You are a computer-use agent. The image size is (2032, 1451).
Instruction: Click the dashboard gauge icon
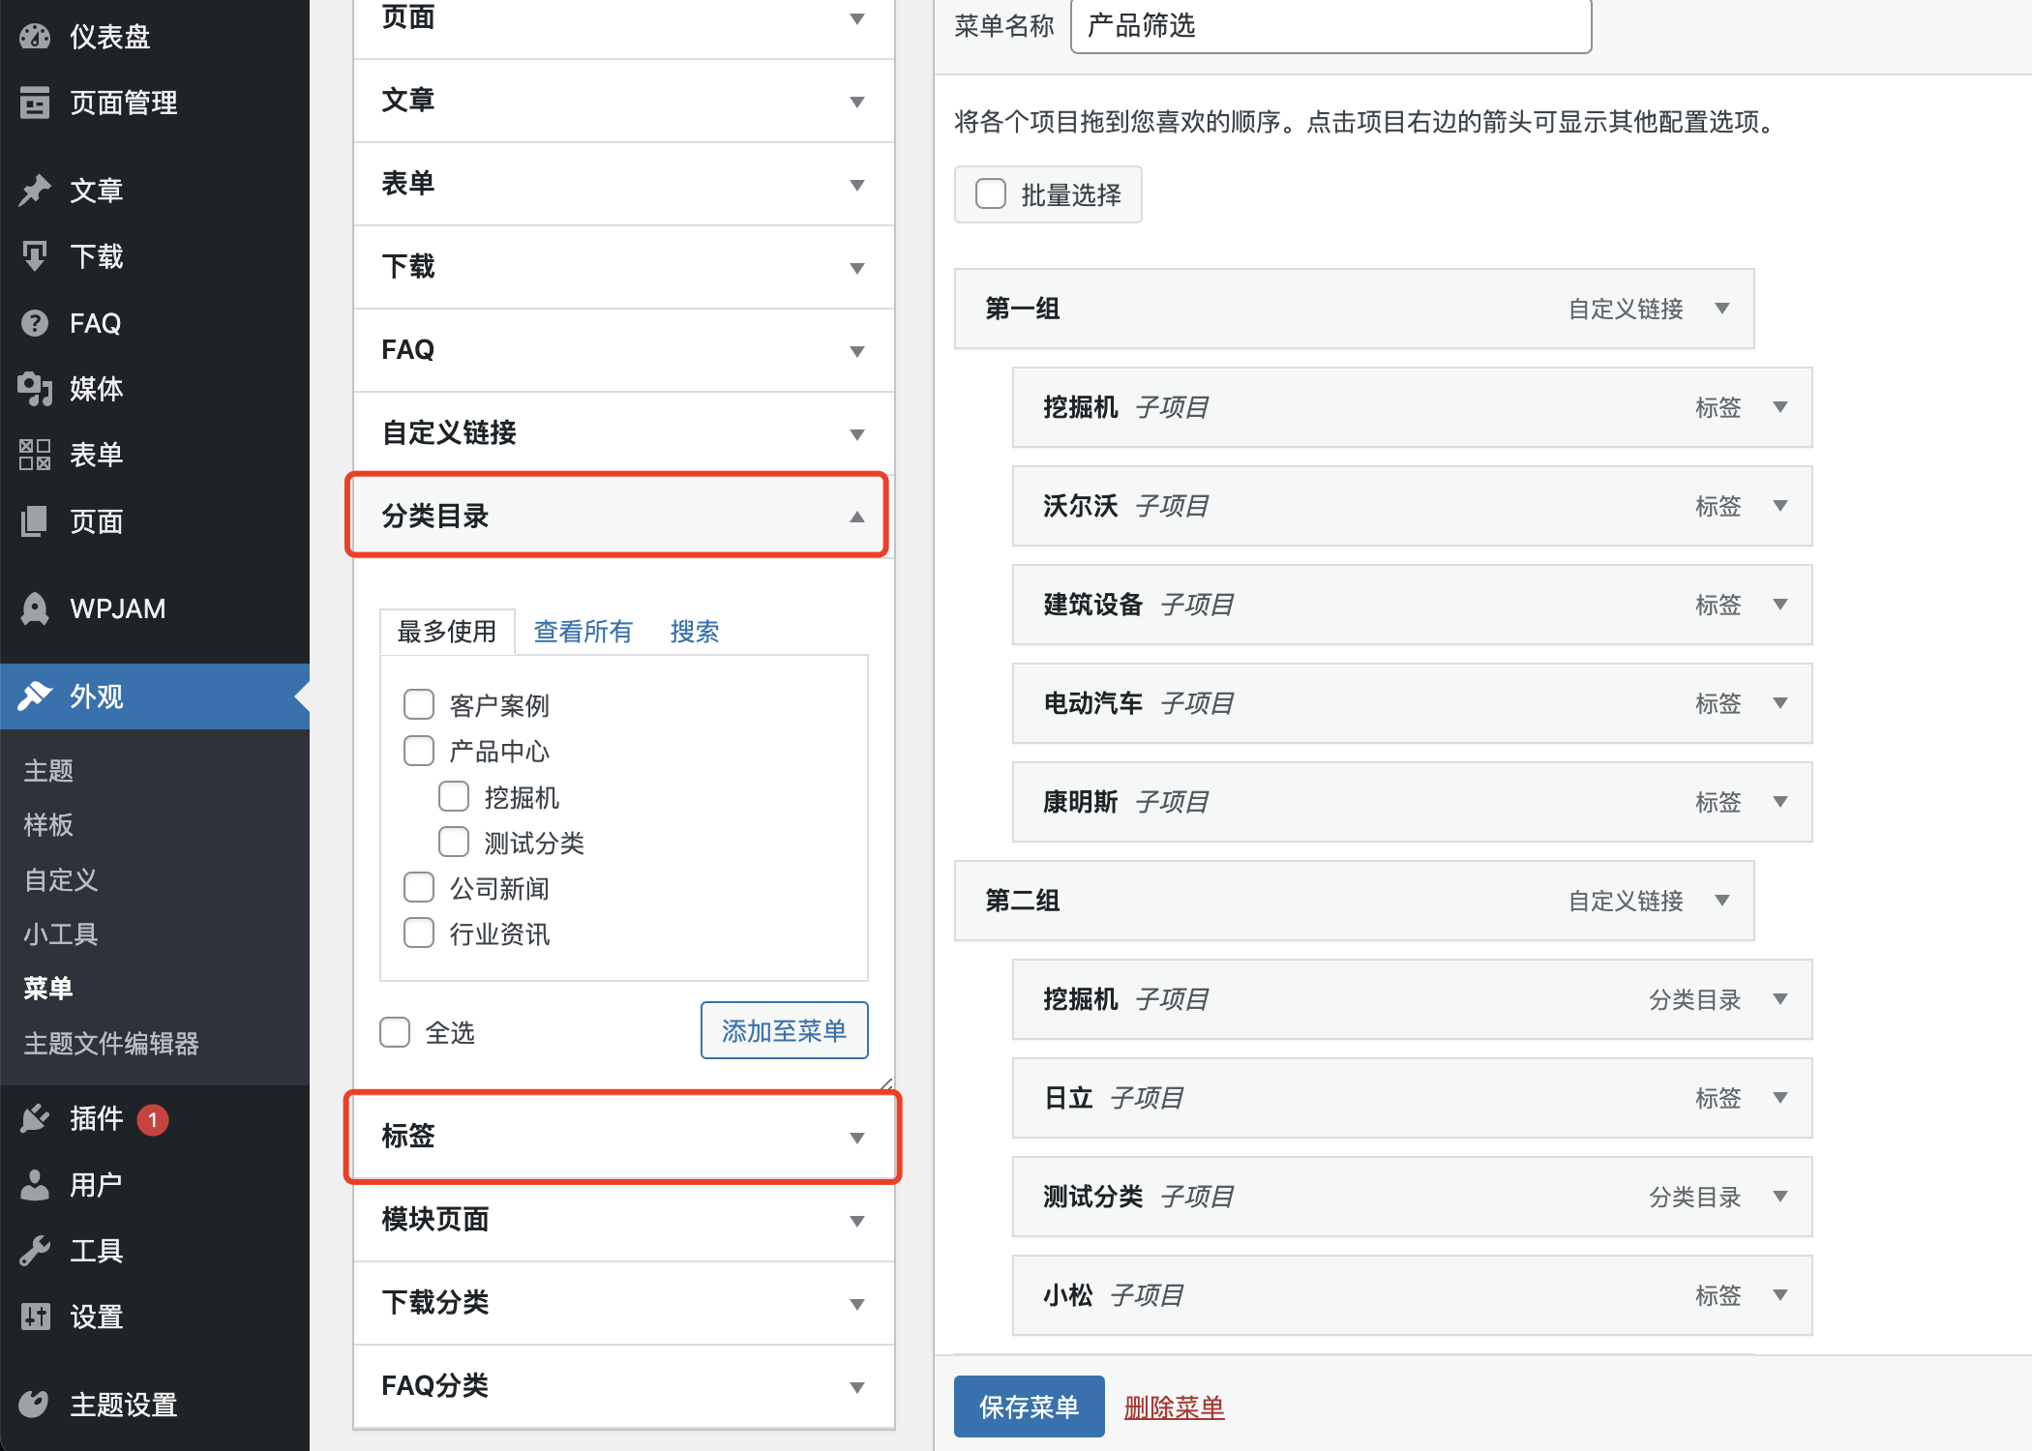(35, 37)
